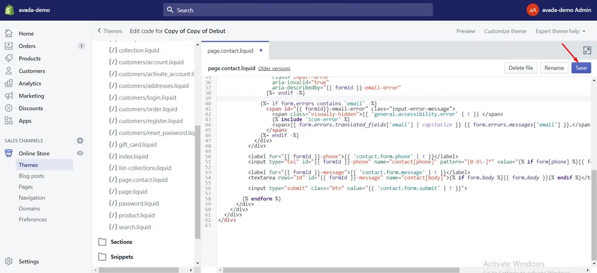
Task: Click the Delete file button
Action: [x=521, y=68]
